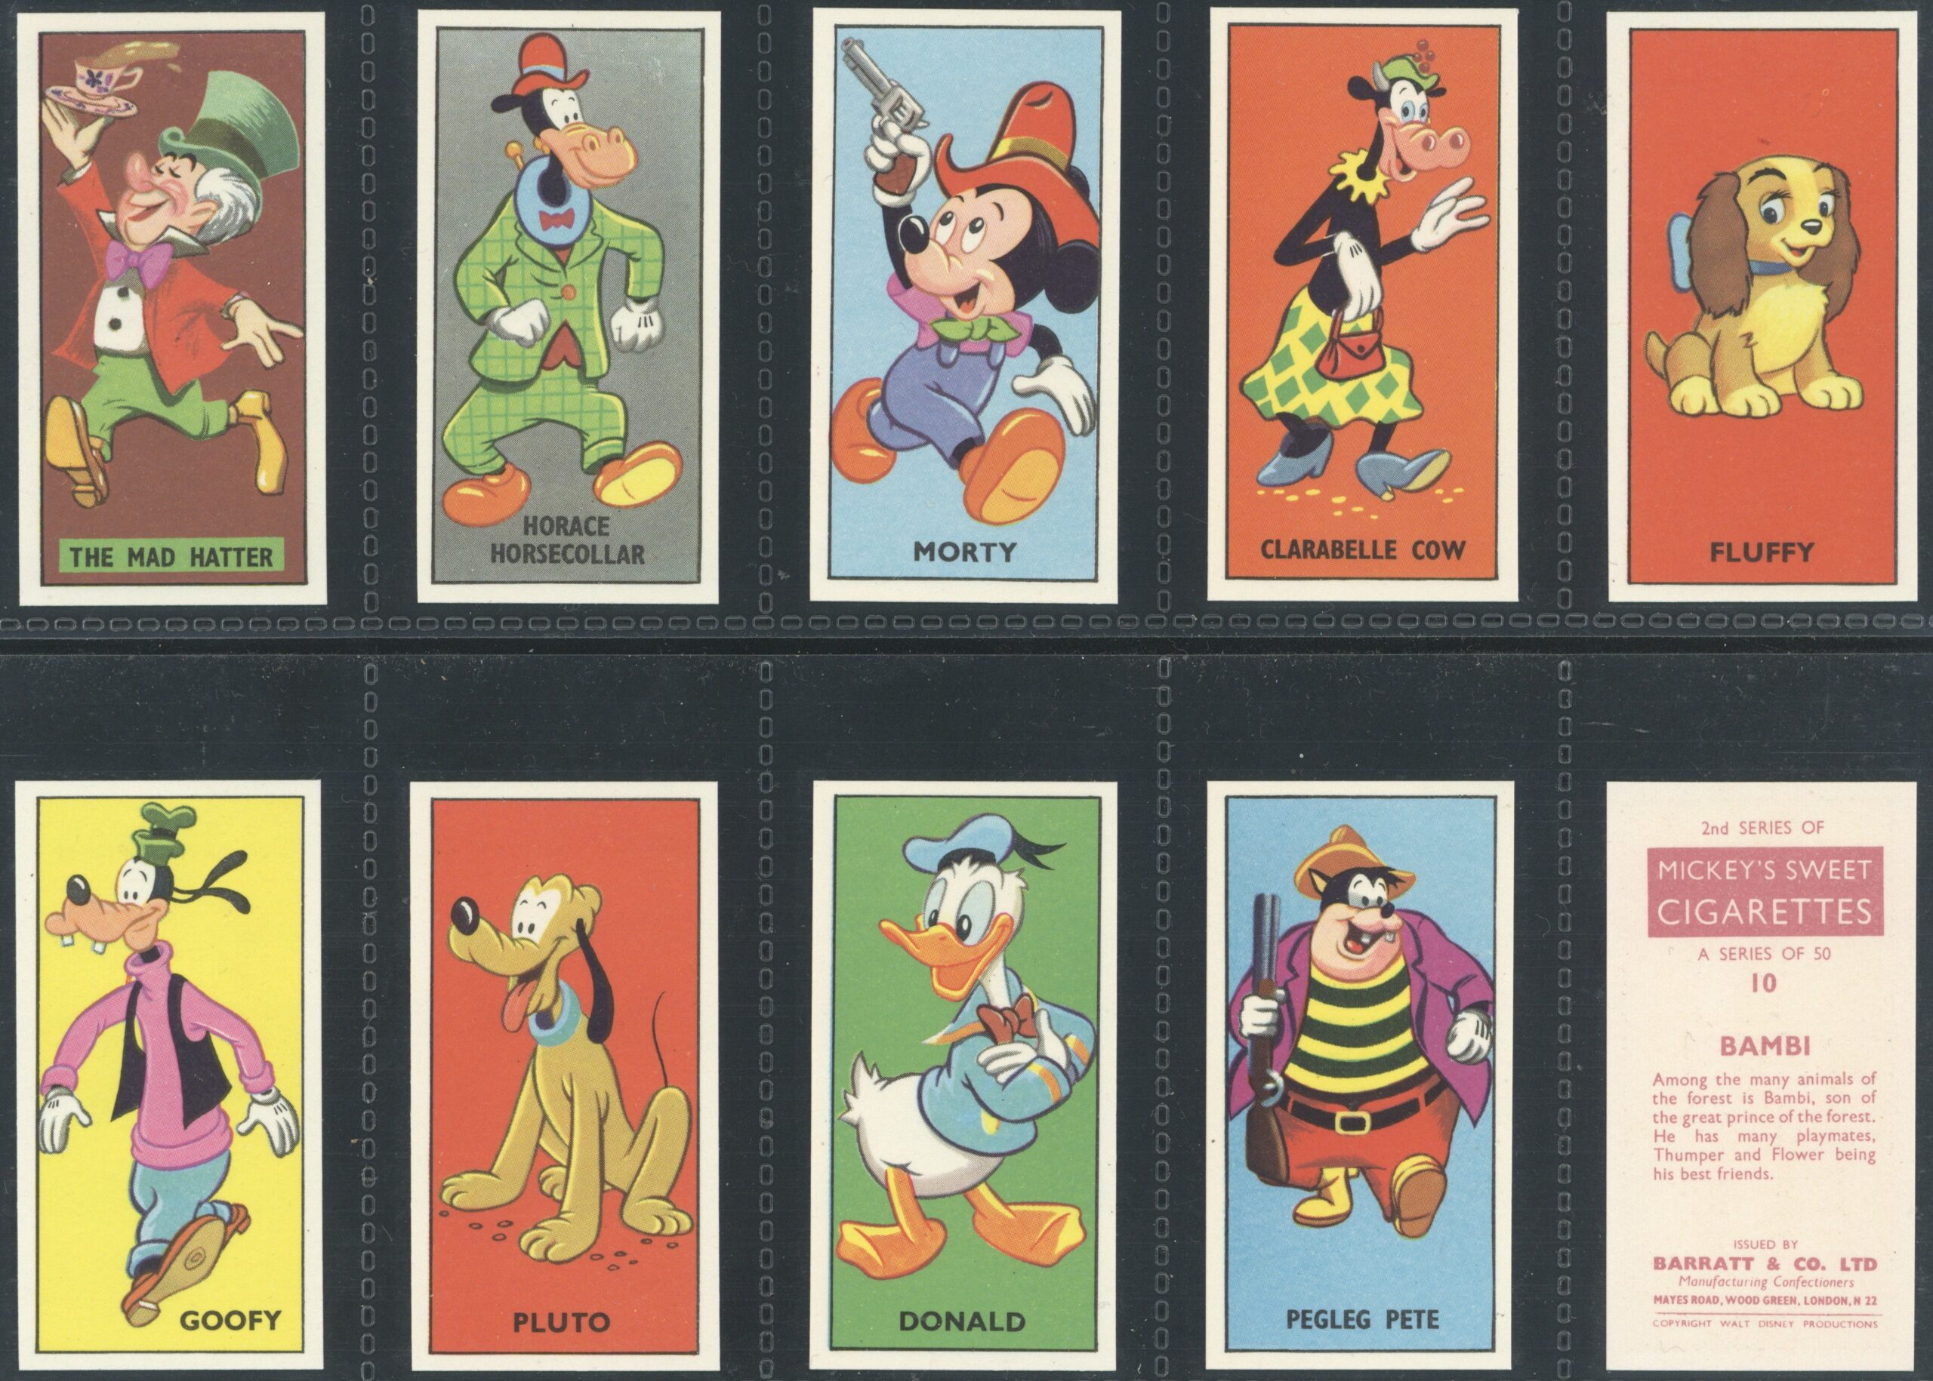The image size is (1933, 1381).
Task: Click the 'DONALD' caption text
Action: (961, 1321)
